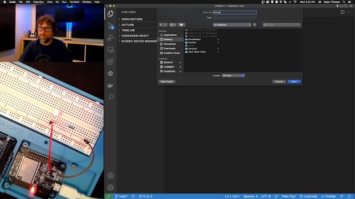Click the Save button

pos(294,82)
